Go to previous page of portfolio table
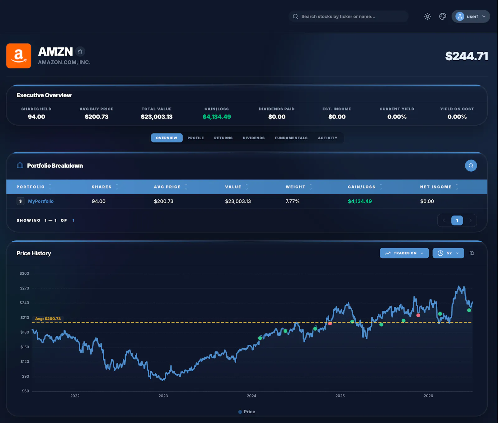Image resolution: width=498 pixels, height=423 pixels. 444,220
